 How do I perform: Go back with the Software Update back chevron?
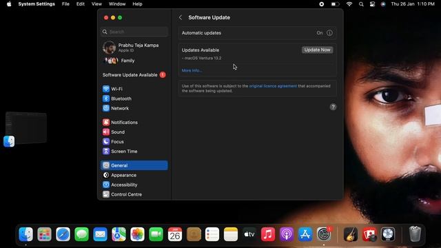(181, 17)
